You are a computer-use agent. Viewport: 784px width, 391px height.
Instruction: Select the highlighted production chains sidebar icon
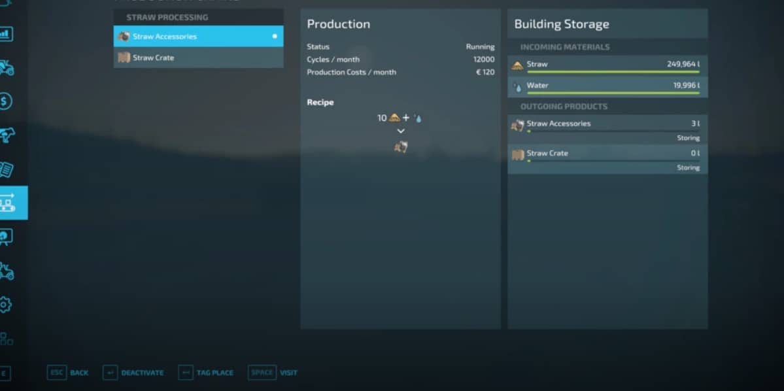[x=8, y=203]
